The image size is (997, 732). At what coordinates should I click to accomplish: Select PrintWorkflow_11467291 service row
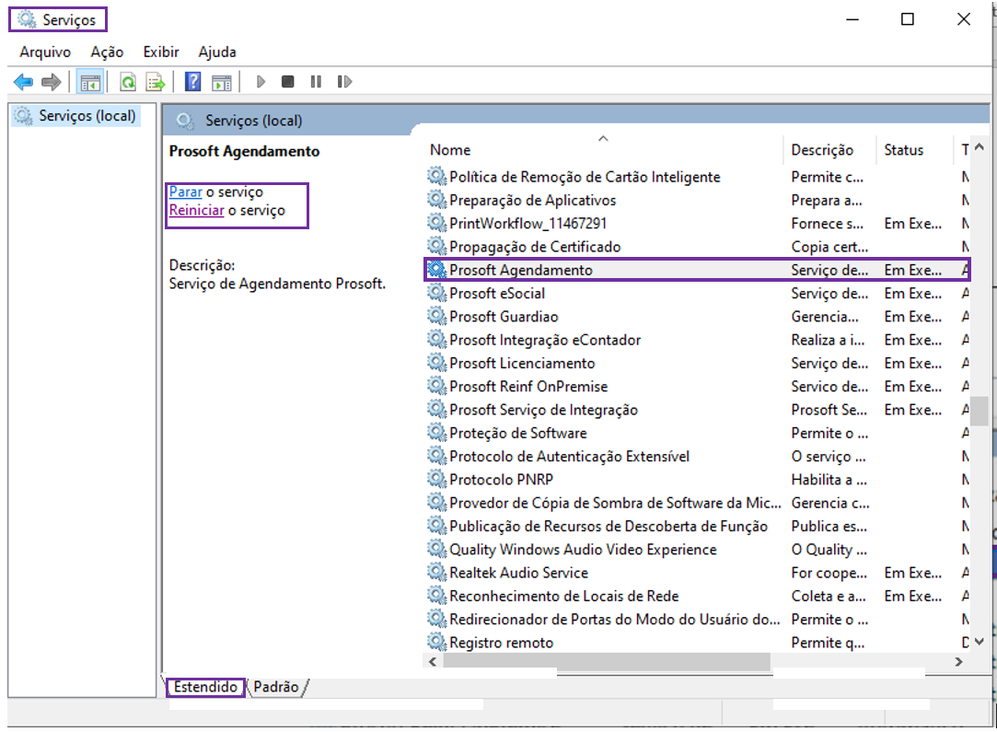(698, 223)
